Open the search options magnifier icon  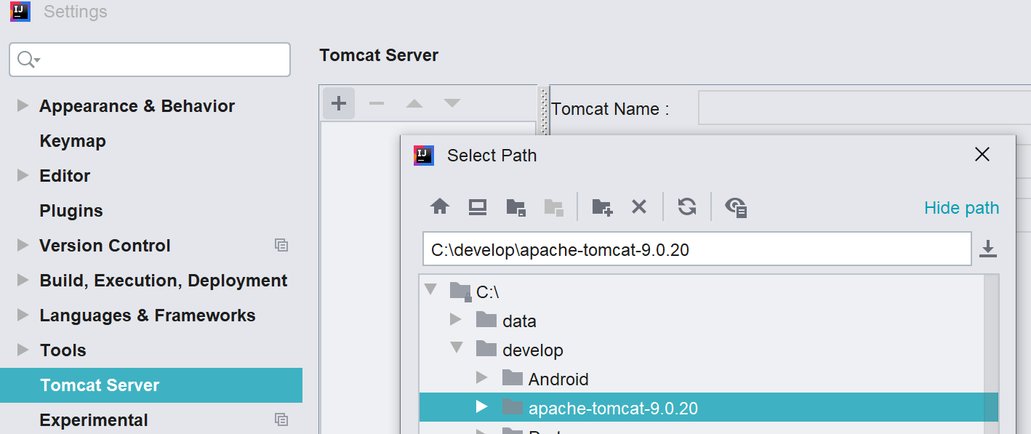28,60
